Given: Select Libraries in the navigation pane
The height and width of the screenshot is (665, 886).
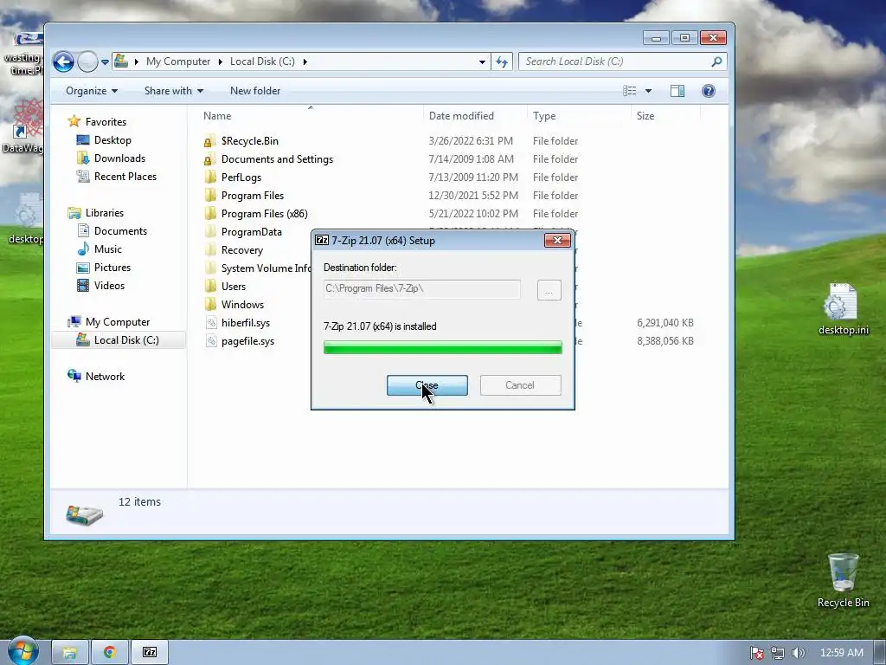Looking at the screenshot, I should 105,213.
